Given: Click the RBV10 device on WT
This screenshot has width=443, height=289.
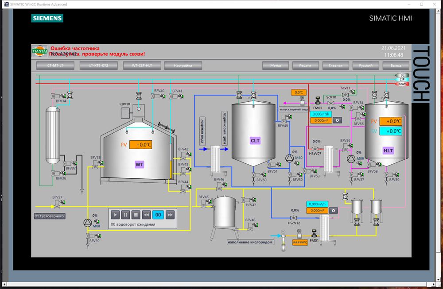Looking at the screenshot, I should [x=125, y=113].
